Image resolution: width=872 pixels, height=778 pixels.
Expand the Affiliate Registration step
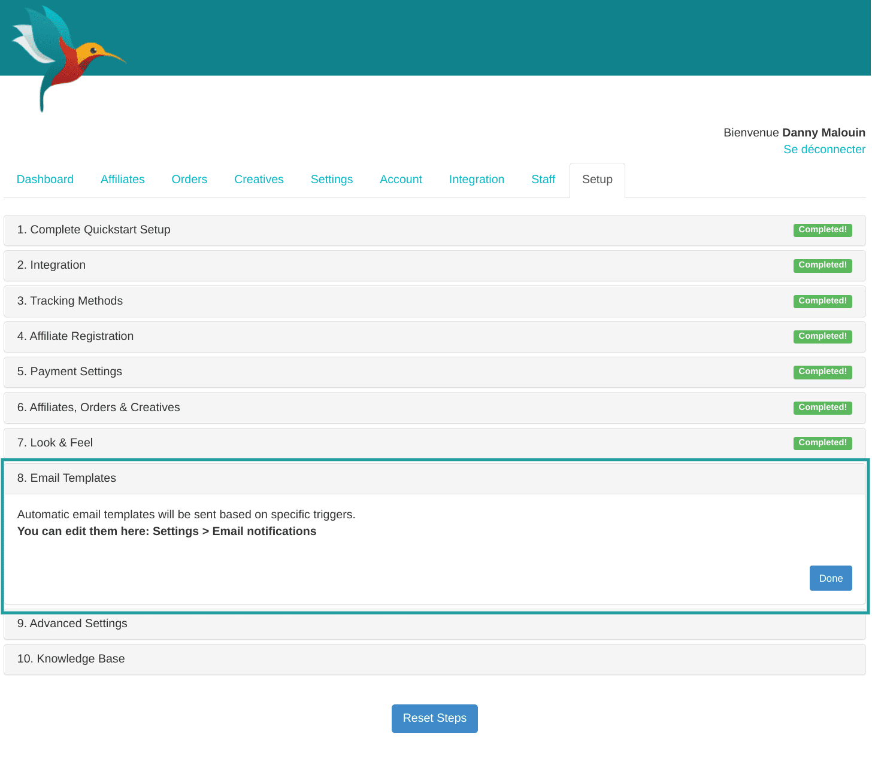(75, 336)
